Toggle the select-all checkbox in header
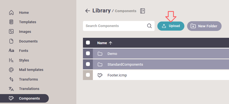Screen dimensions: 229x104 [88, 43]
